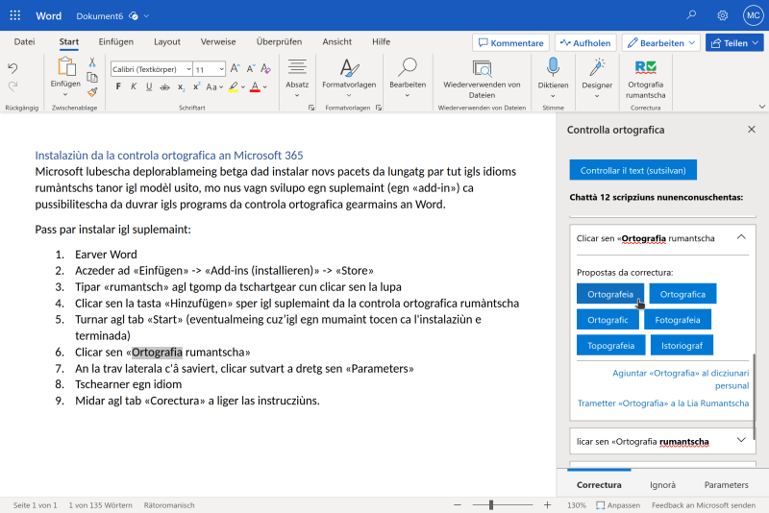769x513 pixels.
Task: Click the format painter brush icon
Action: point(92,92)
